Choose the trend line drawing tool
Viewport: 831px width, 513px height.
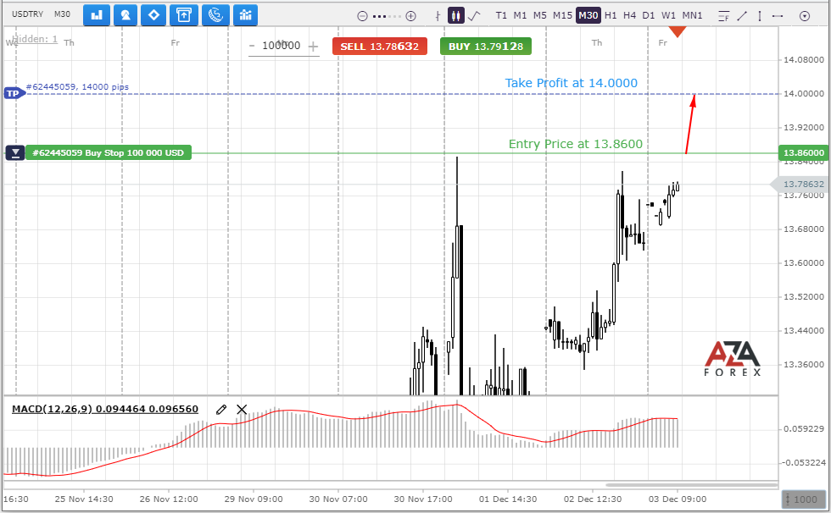(743, 16)
